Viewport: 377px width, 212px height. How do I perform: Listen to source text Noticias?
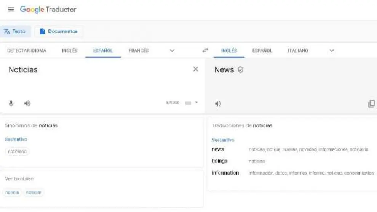pyautogui.click(x=27, y=103)
